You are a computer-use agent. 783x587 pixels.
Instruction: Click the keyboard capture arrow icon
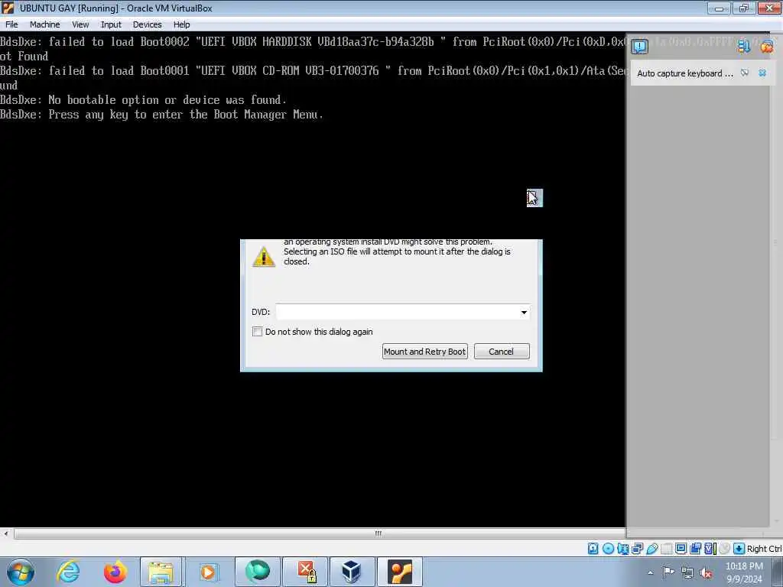pyautogui.click(x=739, y=549)
